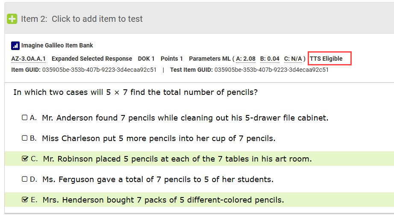394x215 pixels.
Task: Open the AZ-3.OA.A.1 standard link
Action: tap(28, 59)
